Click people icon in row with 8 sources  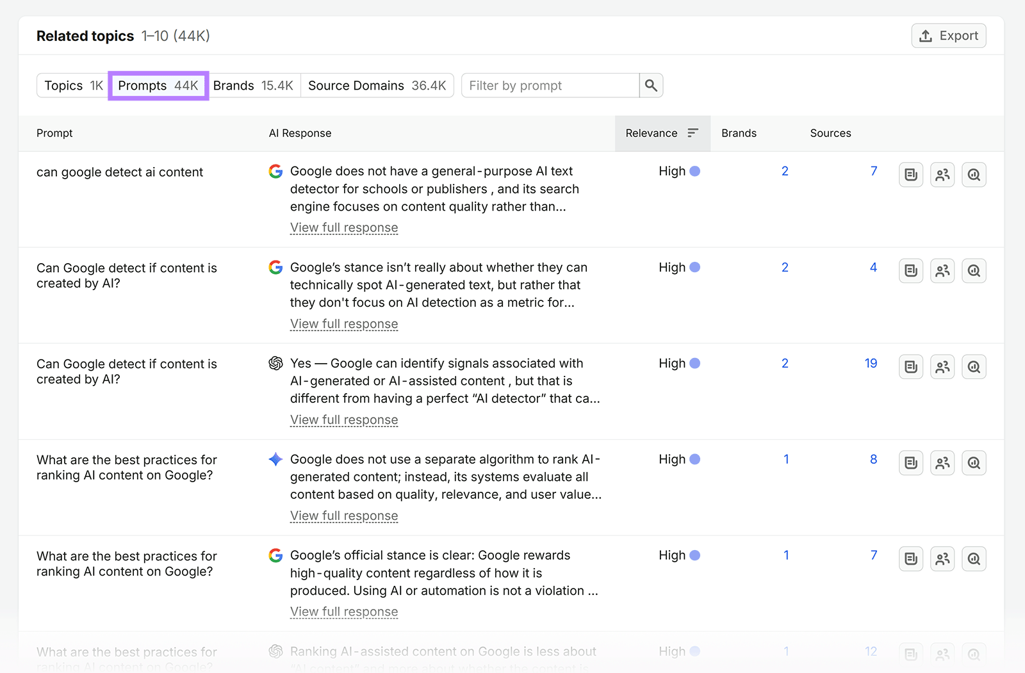click(x=942, y=463)
